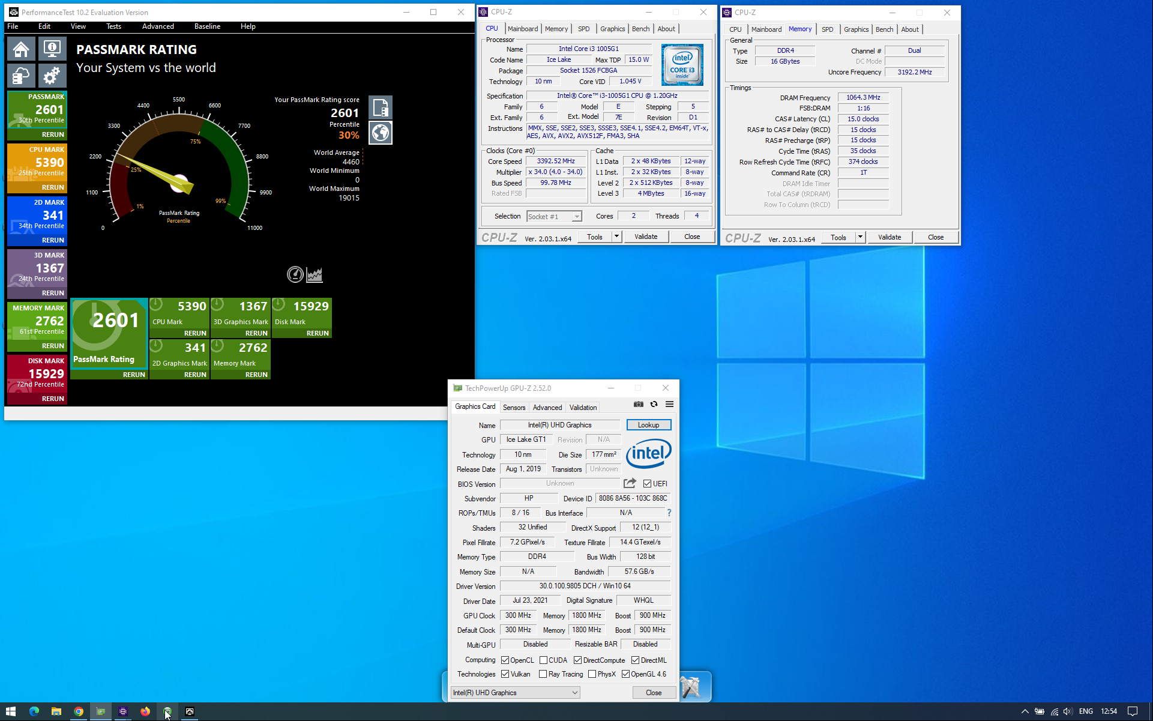This screenshot has height=721, width=1153.
Task: Click the Bus Interface question mark in GPU-Z
Action: click(669, 513)
